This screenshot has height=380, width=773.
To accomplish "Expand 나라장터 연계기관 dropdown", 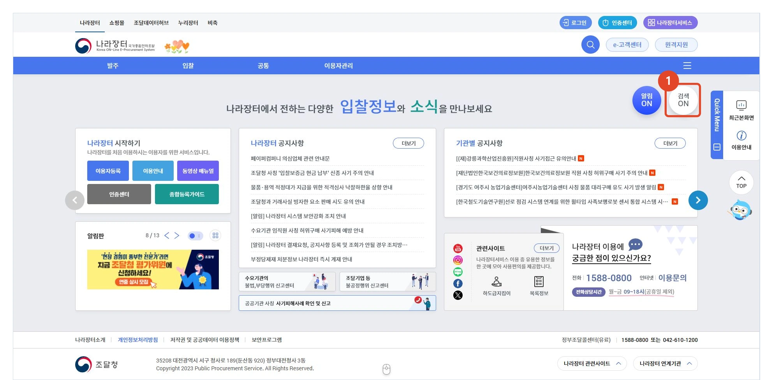I will tap(666, 364).
